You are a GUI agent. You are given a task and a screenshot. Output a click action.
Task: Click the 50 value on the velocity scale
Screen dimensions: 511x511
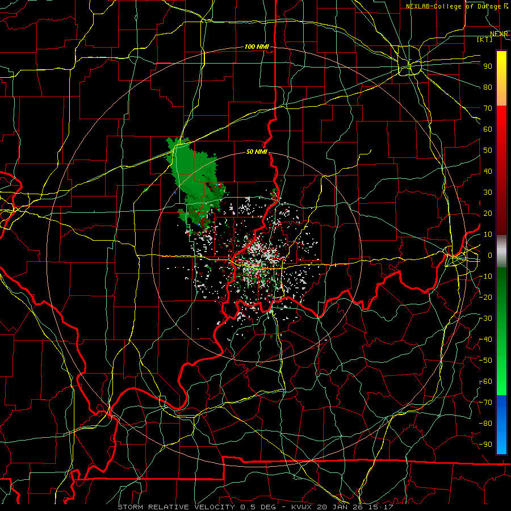488,150
